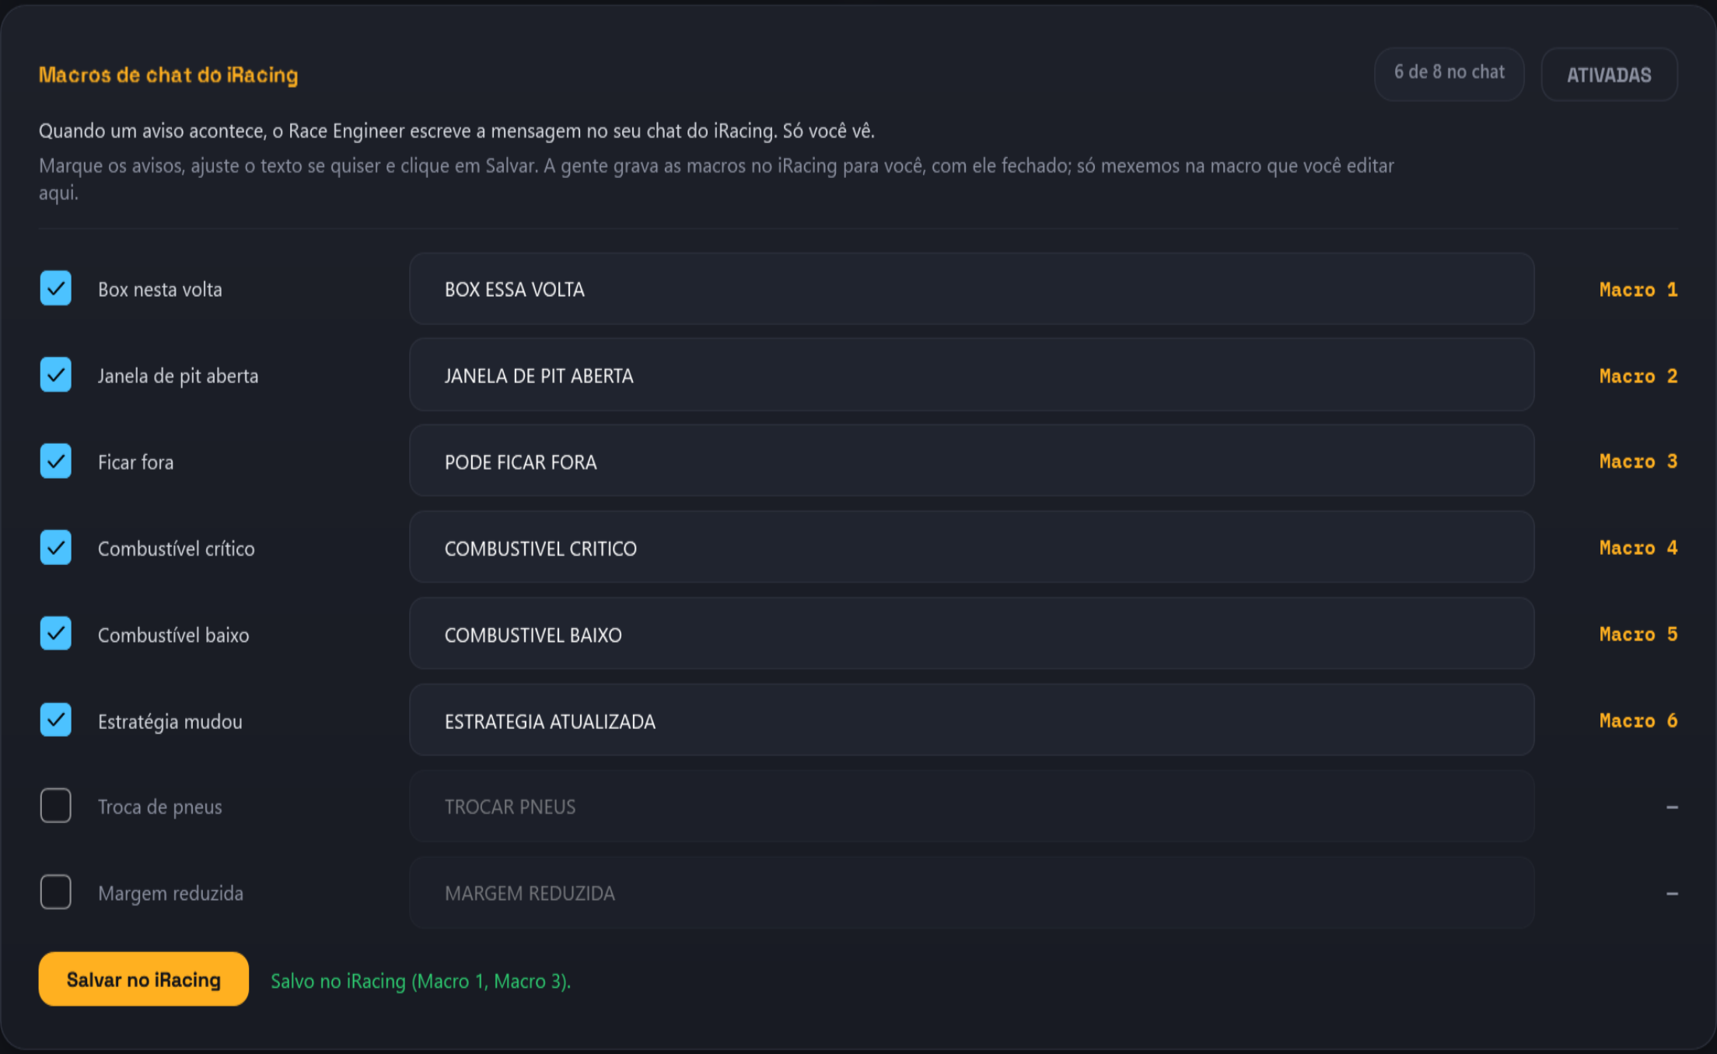Select the Macro 5 label
This screenshot has width=1717, height=1054.
1638,633
